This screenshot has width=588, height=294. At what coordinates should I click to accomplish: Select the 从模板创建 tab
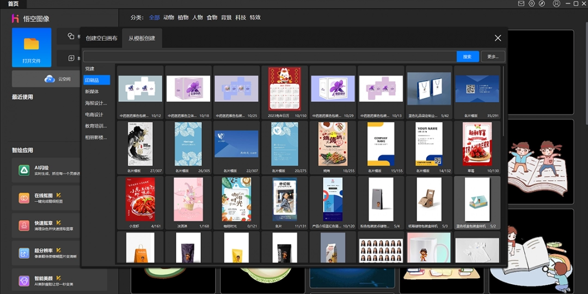tap(142, 38)
